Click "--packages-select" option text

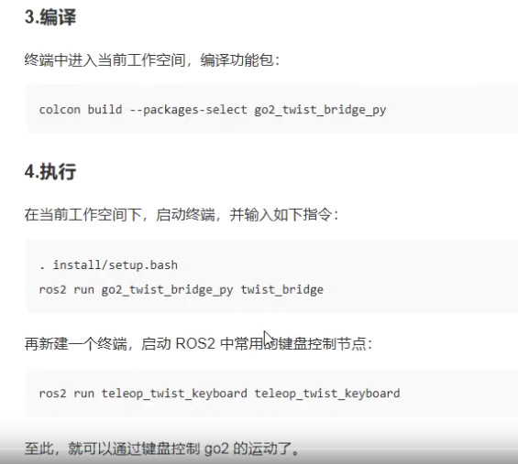tap(188, 110)
